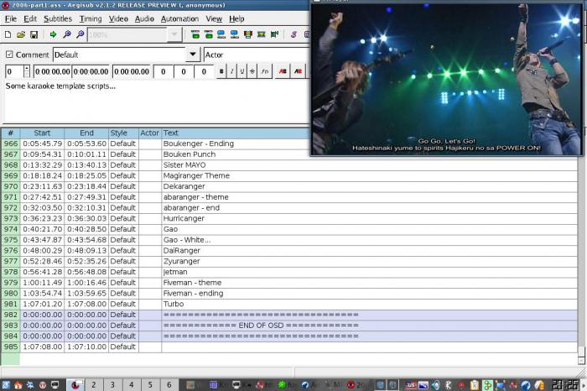The image size is (587, 391).
Task: Select row 973 Hurricanger
Action: coord(289,218)
